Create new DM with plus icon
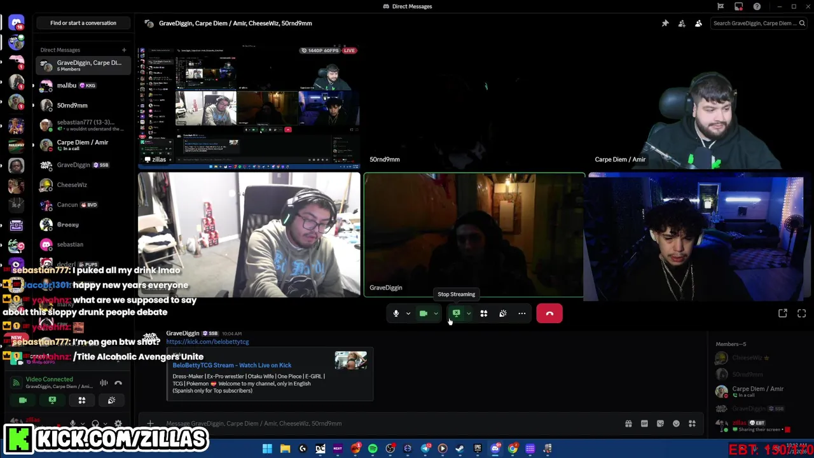 [x=124, y=50]
